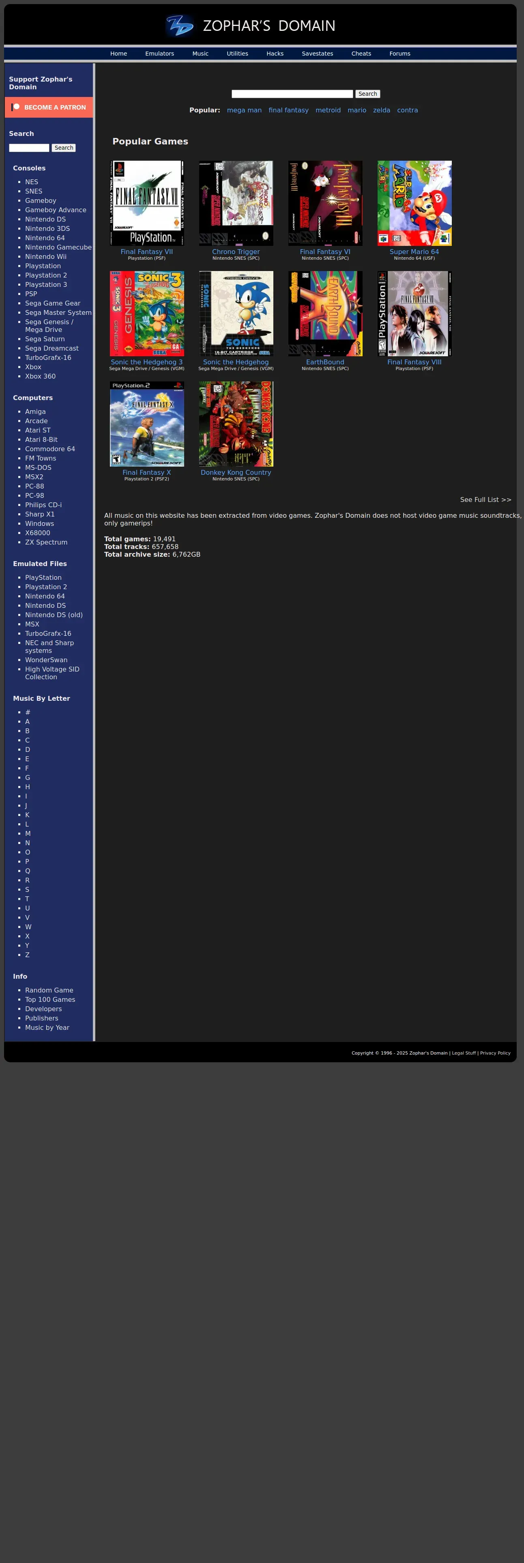
Task: Open the Top 100 Games link
Action: click(50, 999)
